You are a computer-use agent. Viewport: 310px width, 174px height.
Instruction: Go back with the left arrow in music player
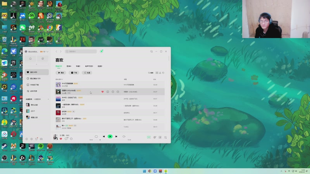(56, 51)
